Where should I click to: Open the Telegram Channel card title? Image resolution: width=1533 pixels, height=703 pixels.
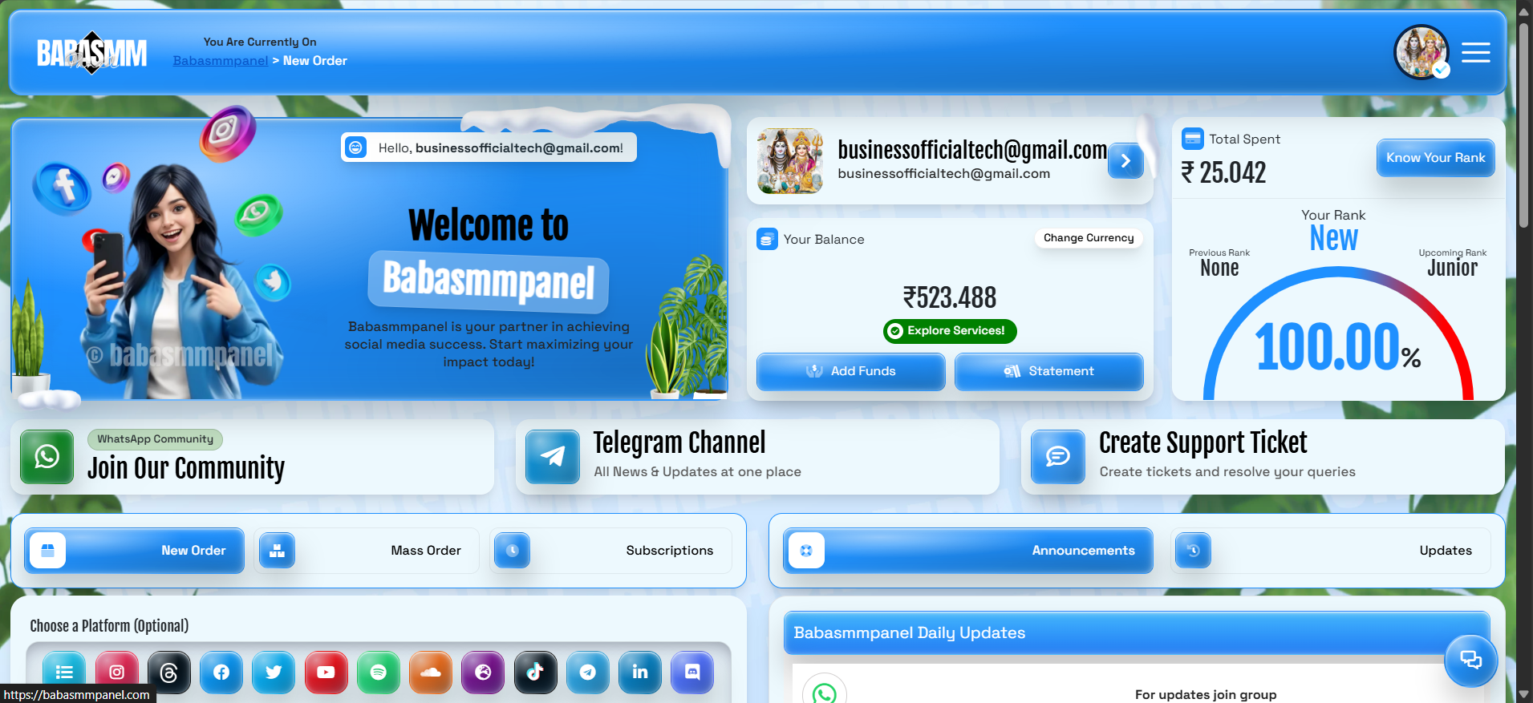[679, 442]
